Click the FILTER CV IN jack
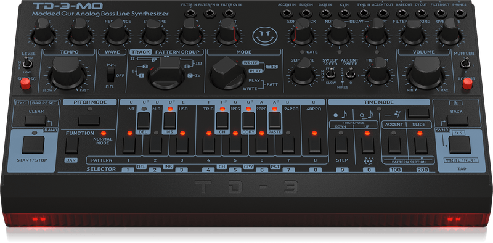 point(229,13)
